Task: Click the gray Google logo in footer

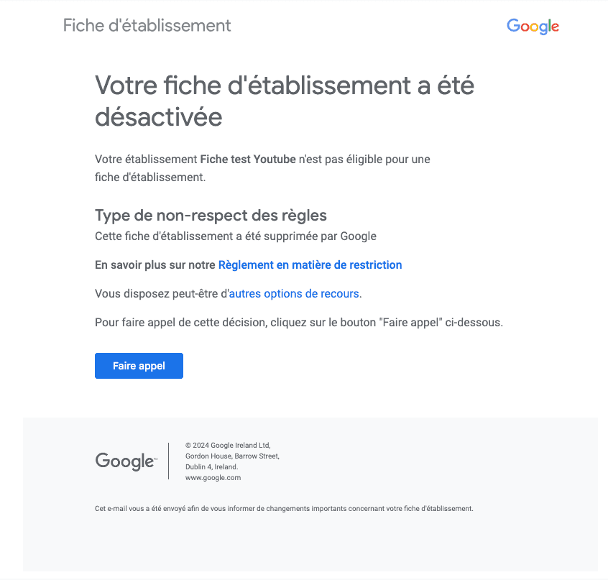Action: pyautogui.click(x=124, y=461)
